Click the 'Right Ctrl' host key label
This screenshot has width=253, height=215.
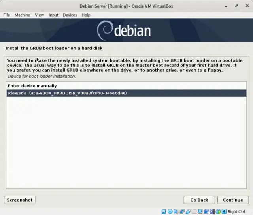tap(236, 211)
